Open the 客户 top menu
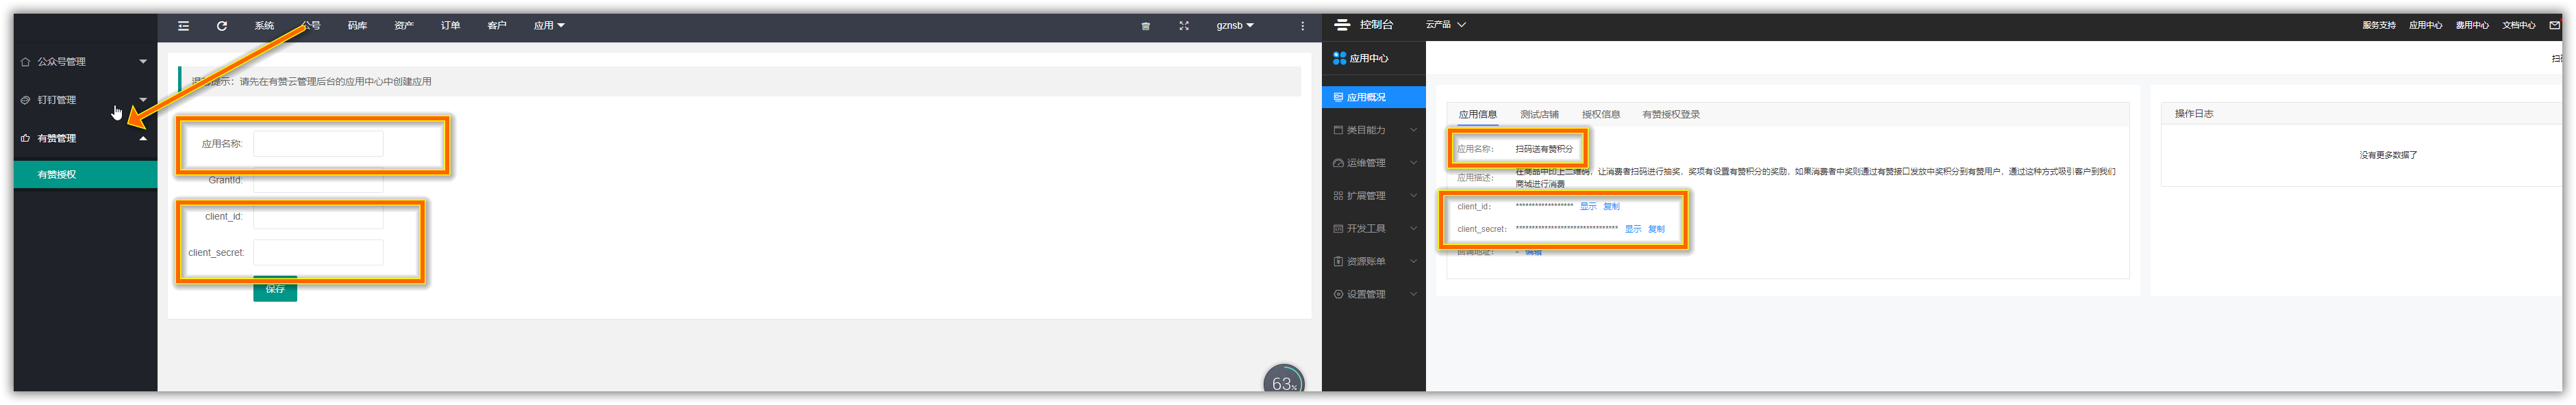 click(x=497, y=26)
